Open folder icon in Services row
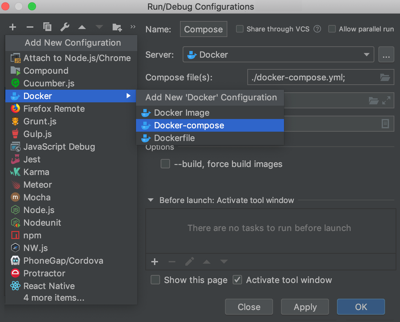 [374, 100]
